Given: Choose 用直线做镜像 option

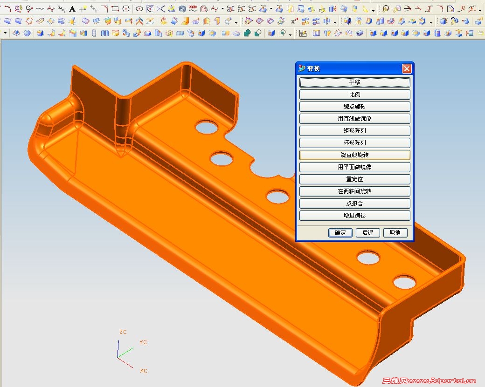Looking at the screenshot, I should [x=355, y=119].
